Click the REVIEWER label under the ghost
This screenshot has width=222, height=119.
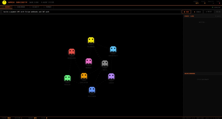(92, 96)
